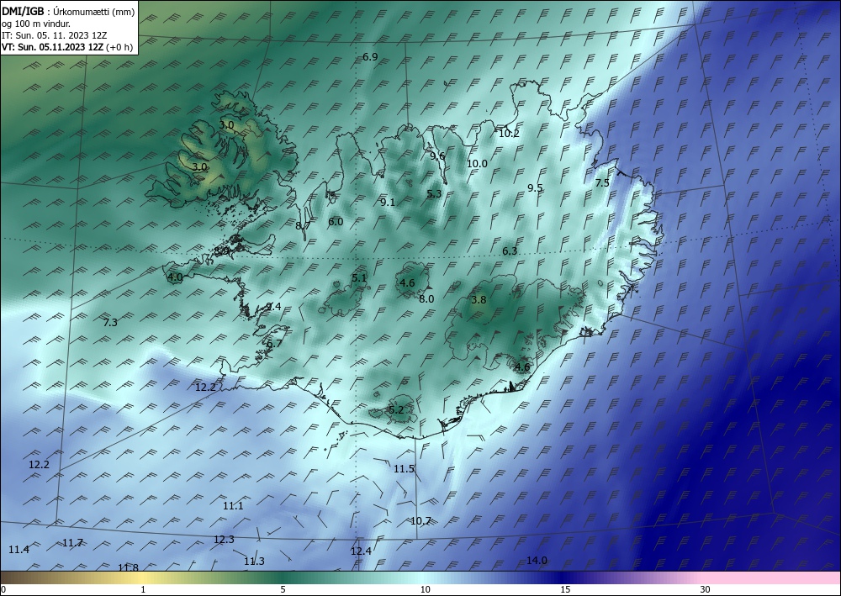841x596 pixels.
Task: Select the 11.8 value label
Action: 128,567
